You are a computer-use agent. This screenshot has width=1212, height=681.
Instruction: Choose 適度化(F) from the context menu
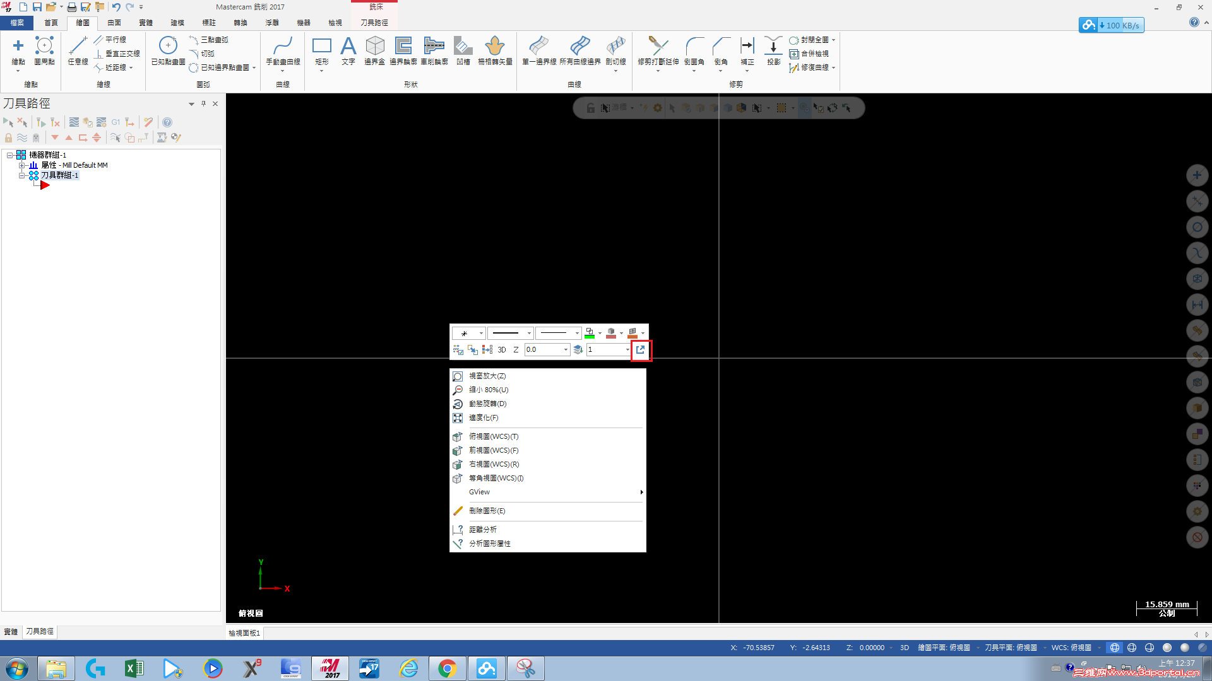point(484,418)
